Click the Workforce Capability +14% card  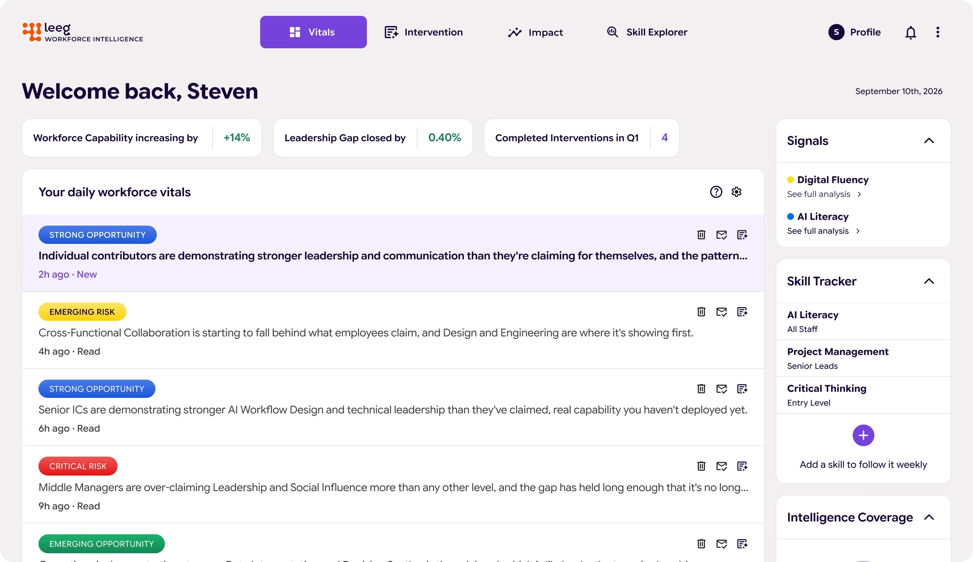(142, 138)
